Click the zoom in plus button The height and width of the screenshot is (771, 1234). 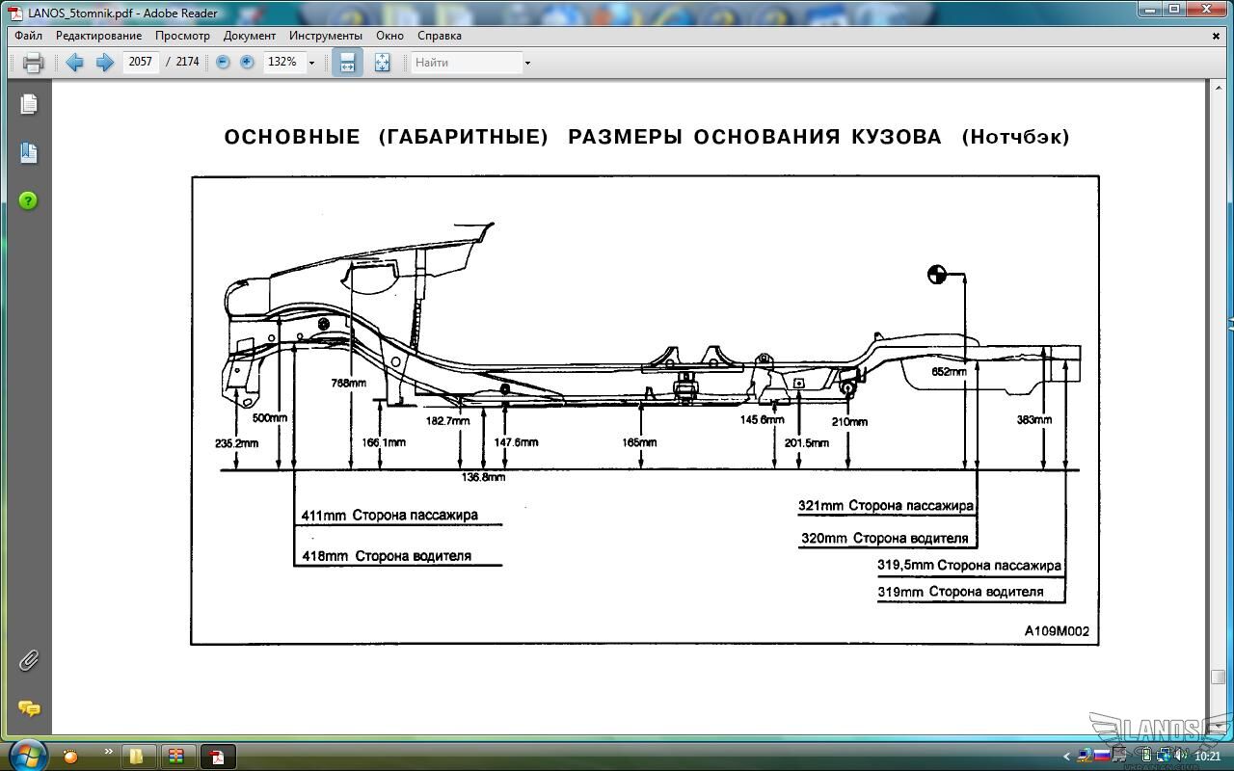pyautogui.click(x=247, y=62)
